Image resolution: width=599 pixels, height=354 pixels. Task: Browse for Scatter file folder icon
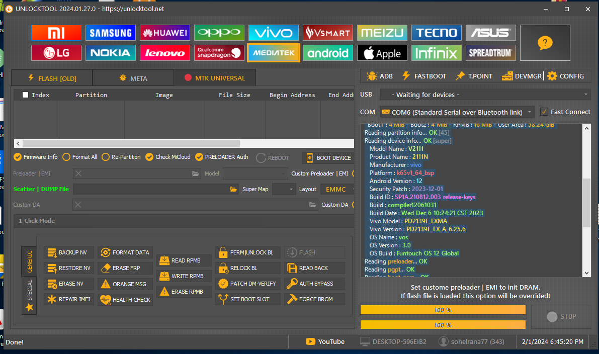pyautogui.click(x=233, y=189)
